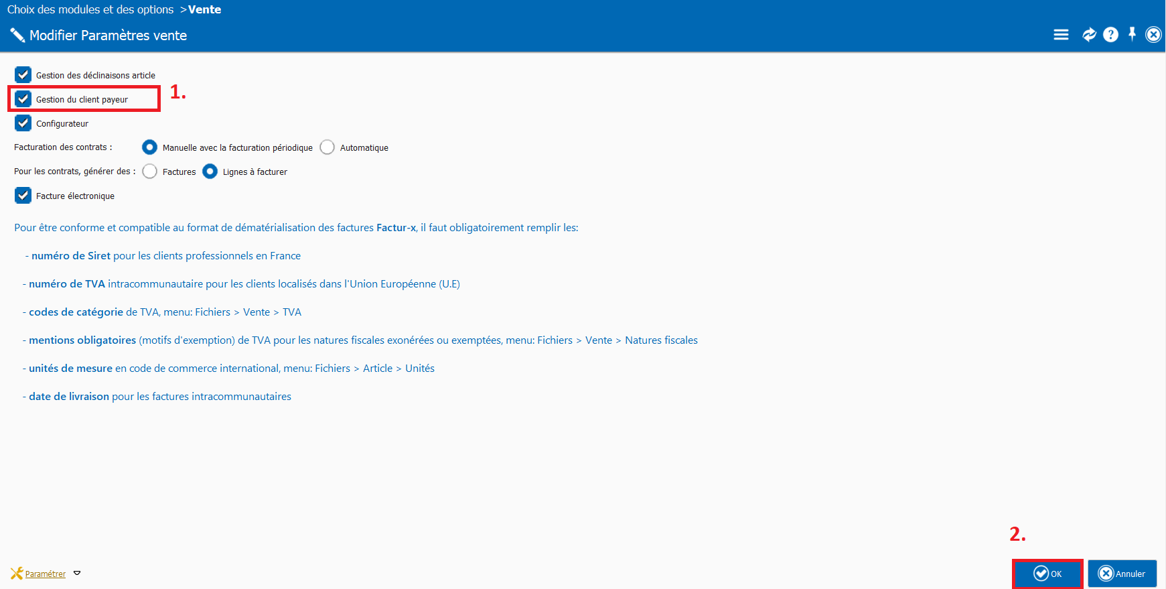Expand the dropdown arrow next to Paramétrer
This screenshot has height=589, width=1166.
77,574
